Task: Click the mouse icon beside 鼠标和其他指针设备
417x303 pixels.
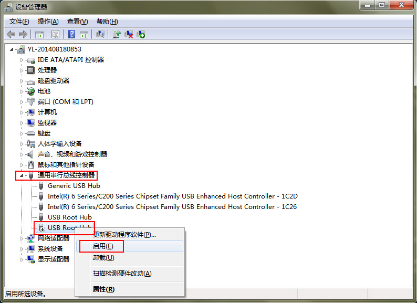Action: click(31, 165)
